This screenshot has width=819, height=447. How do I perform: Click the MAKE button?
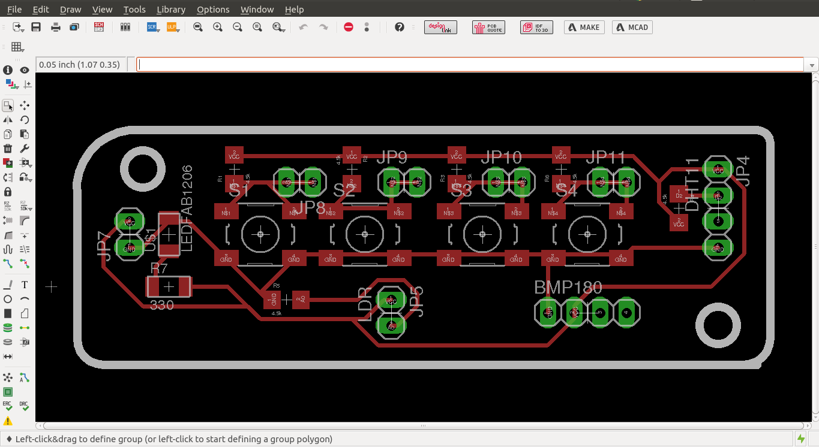tap(584, 27)
